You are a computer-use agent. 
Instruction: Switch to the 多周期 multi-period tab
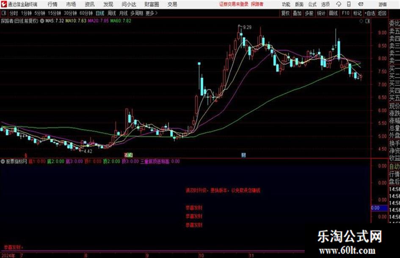pos(137,13)
